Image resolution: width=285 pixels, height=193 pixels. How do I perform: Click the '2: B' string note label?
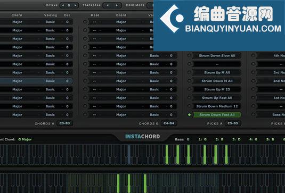point(219,139)
